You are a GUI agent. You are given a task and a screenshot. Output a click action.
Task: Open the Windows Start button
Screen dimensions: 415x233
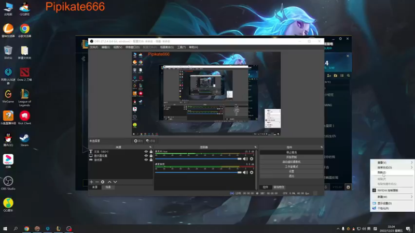pos(5,228)
